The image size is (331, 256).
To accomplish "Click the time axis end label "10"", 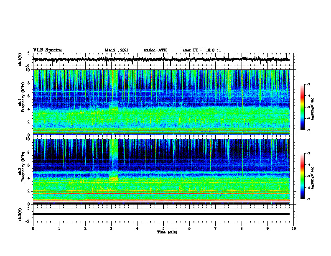I will 294,228.
